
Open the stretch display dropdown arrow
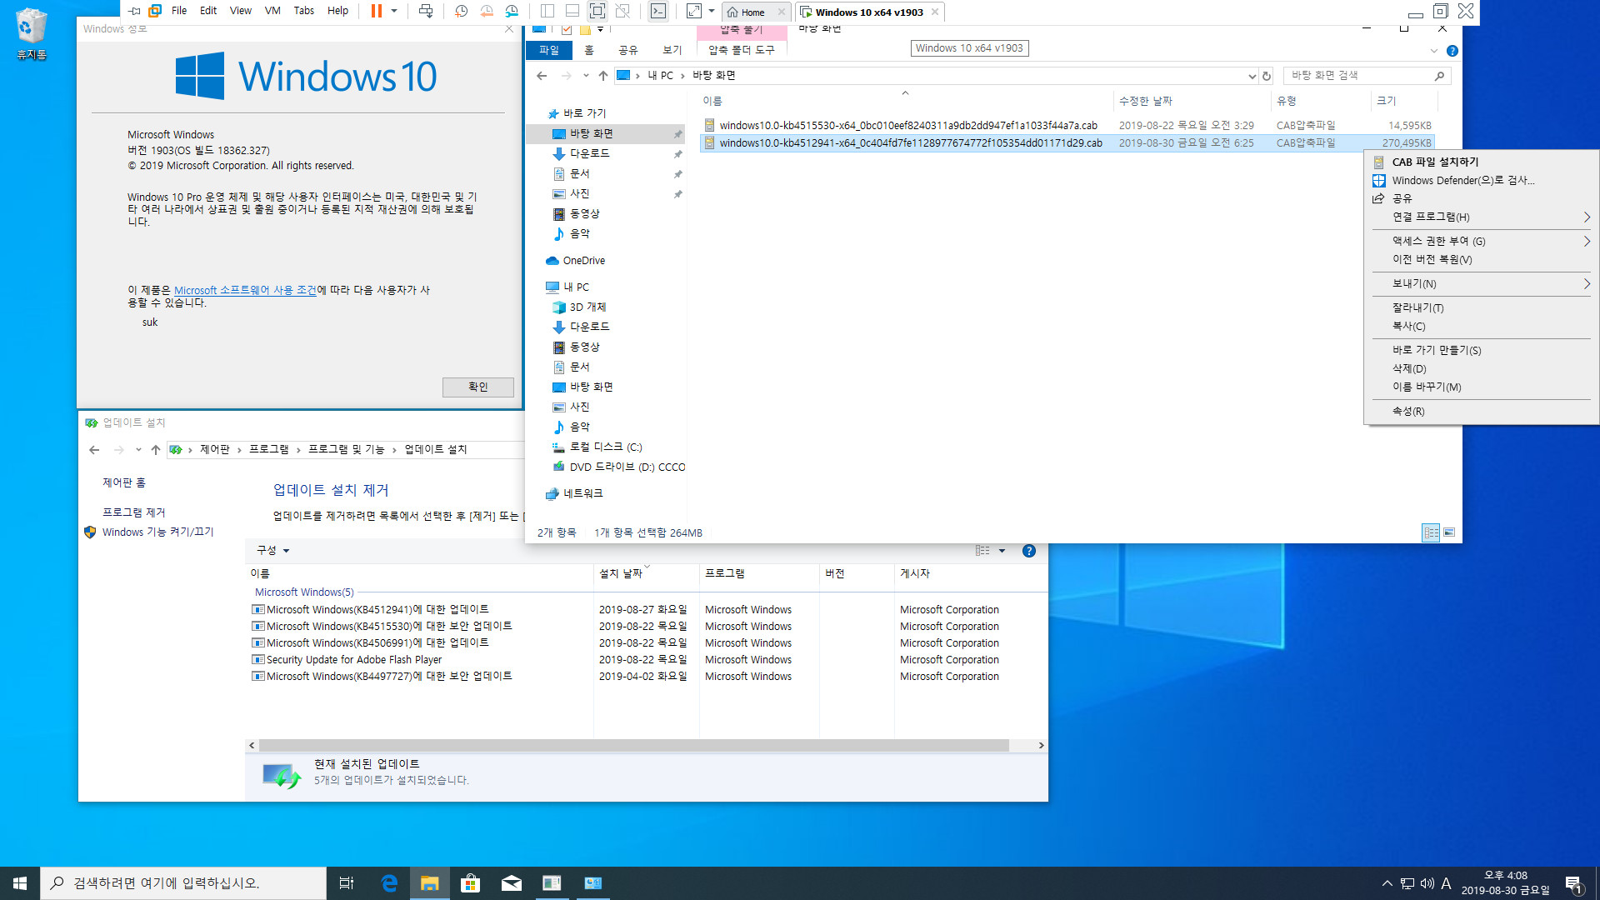click(712, 11)
